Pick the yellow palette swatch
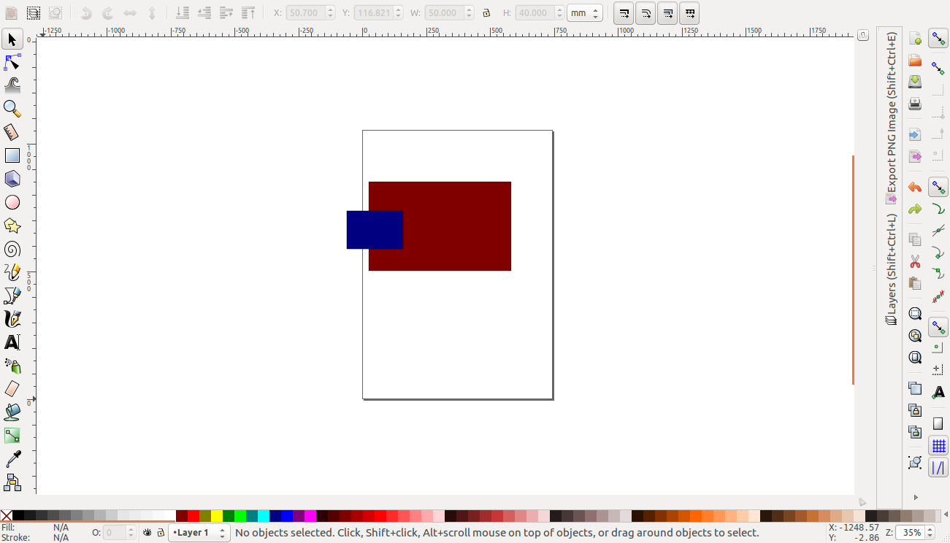This screenshot has height=543, width=950. [x=217, y=516]
